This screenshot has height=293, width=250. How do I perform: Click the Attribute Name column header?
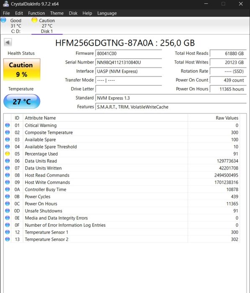(105, 118)
